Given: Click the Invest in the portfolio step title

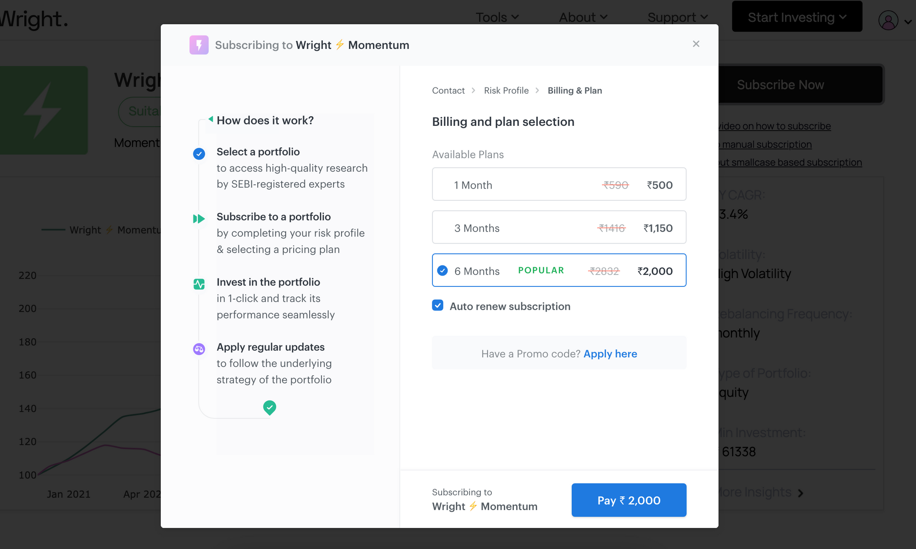Looking at the screenshot, I should (x=268, y=282).
